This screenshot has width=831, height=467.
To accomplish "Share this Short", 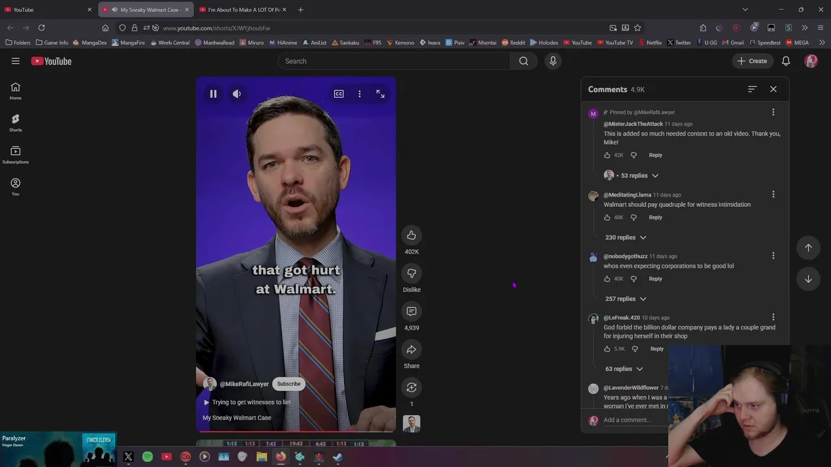I will [x=412, y=350].
